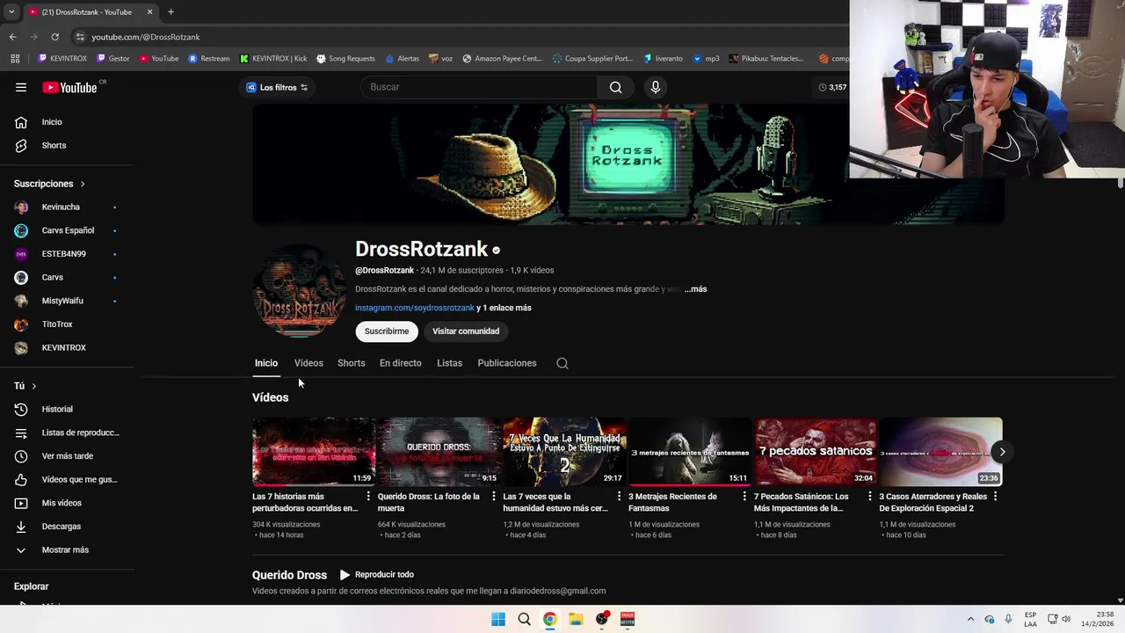Toggle Los filtros control

[x=277, y=87]
